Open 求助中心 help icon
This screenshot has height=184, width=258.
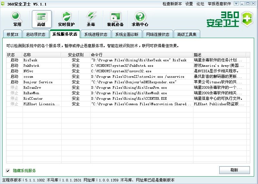(140, 19)
